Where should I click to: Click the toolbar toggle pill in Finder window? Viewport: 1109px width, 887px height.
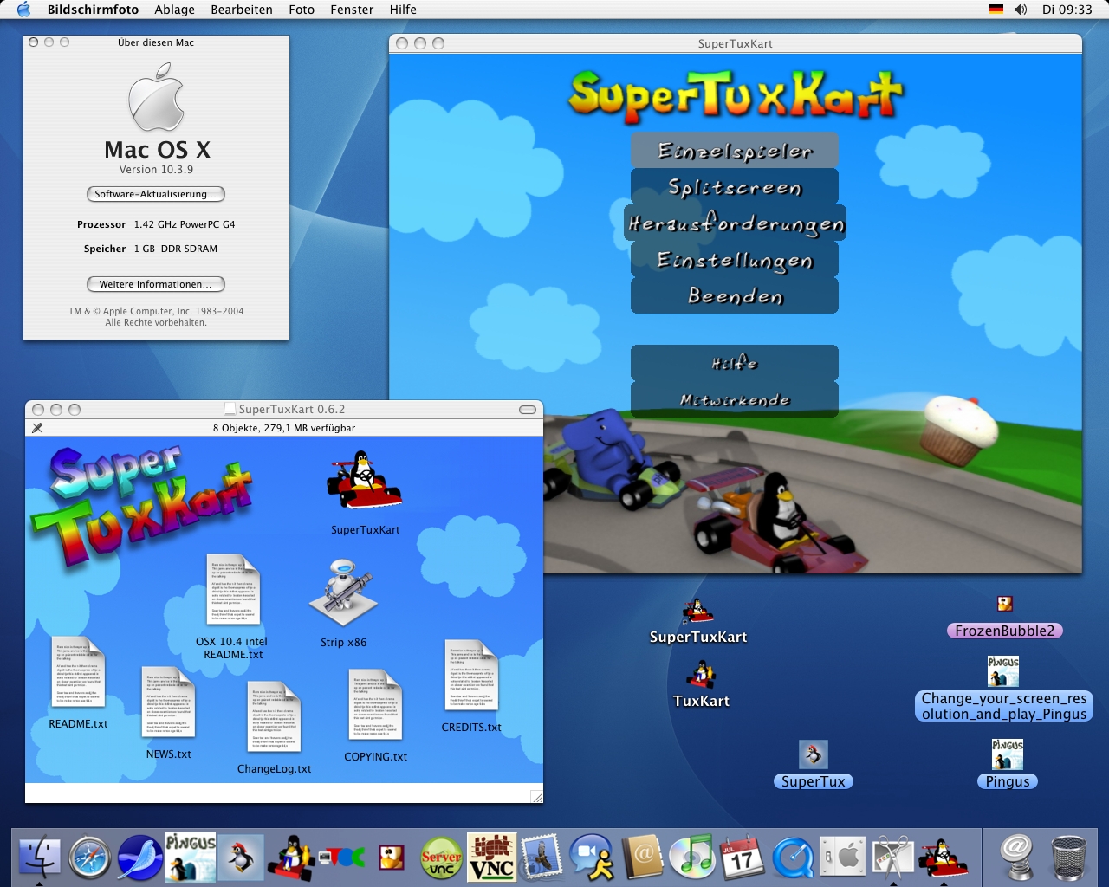[528, 410]
